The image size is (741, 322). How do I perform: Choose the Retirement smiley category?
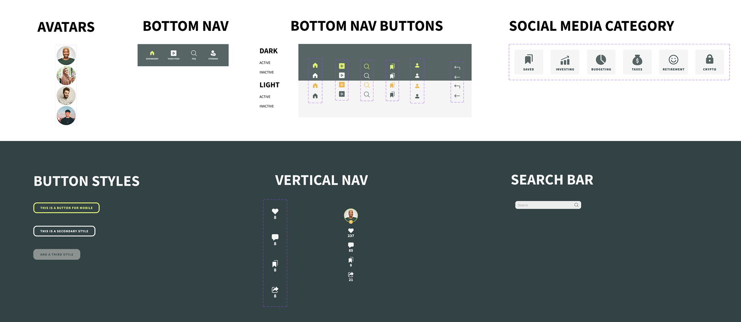(x=673, y=62)
